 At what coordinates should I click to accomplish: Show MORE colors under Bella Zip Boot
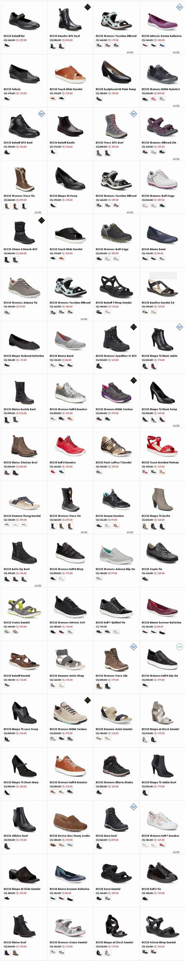point(38,586)
